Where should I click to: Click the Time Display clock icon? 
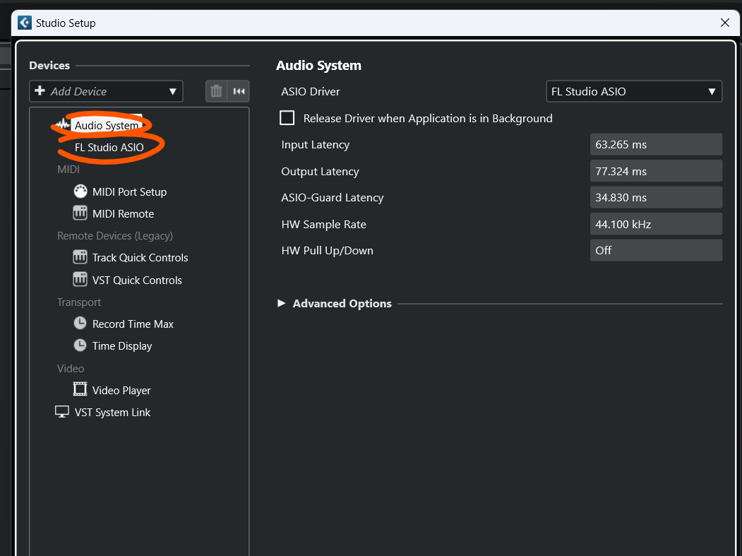pos(80,345)
